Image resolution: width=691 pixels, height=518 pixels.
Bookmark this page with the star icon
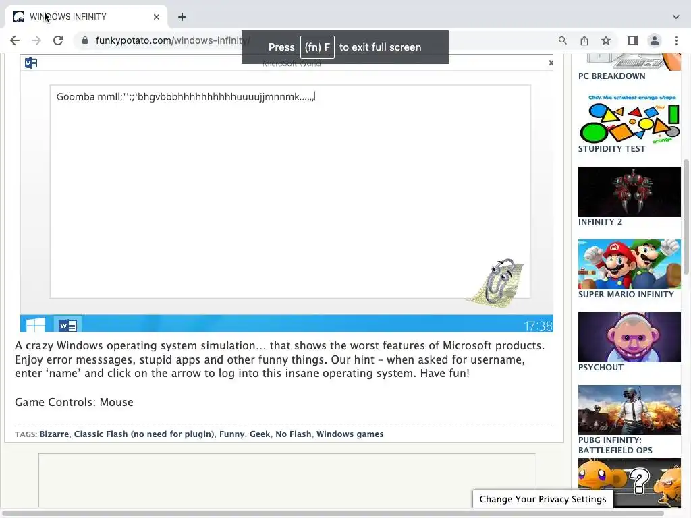coord(606,40)
